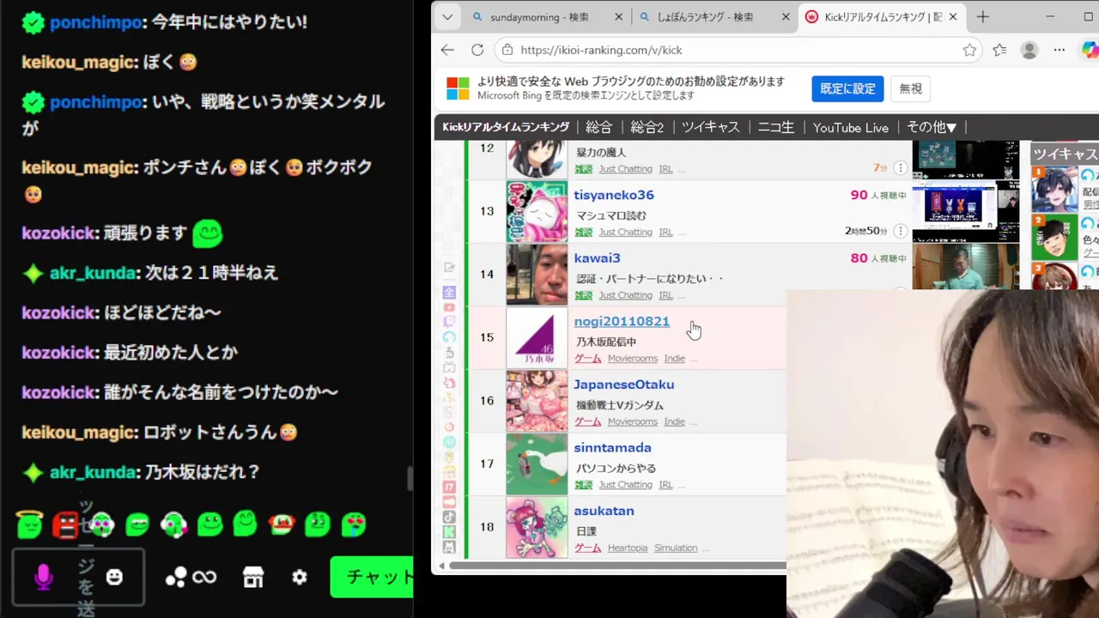Send message with green チャット button
The image size is (1099, 618).
coord(372,578)
